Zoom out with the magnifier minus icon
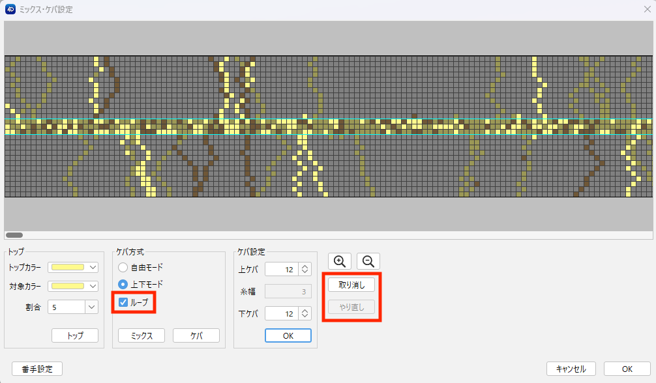 [x=368, y=261]
